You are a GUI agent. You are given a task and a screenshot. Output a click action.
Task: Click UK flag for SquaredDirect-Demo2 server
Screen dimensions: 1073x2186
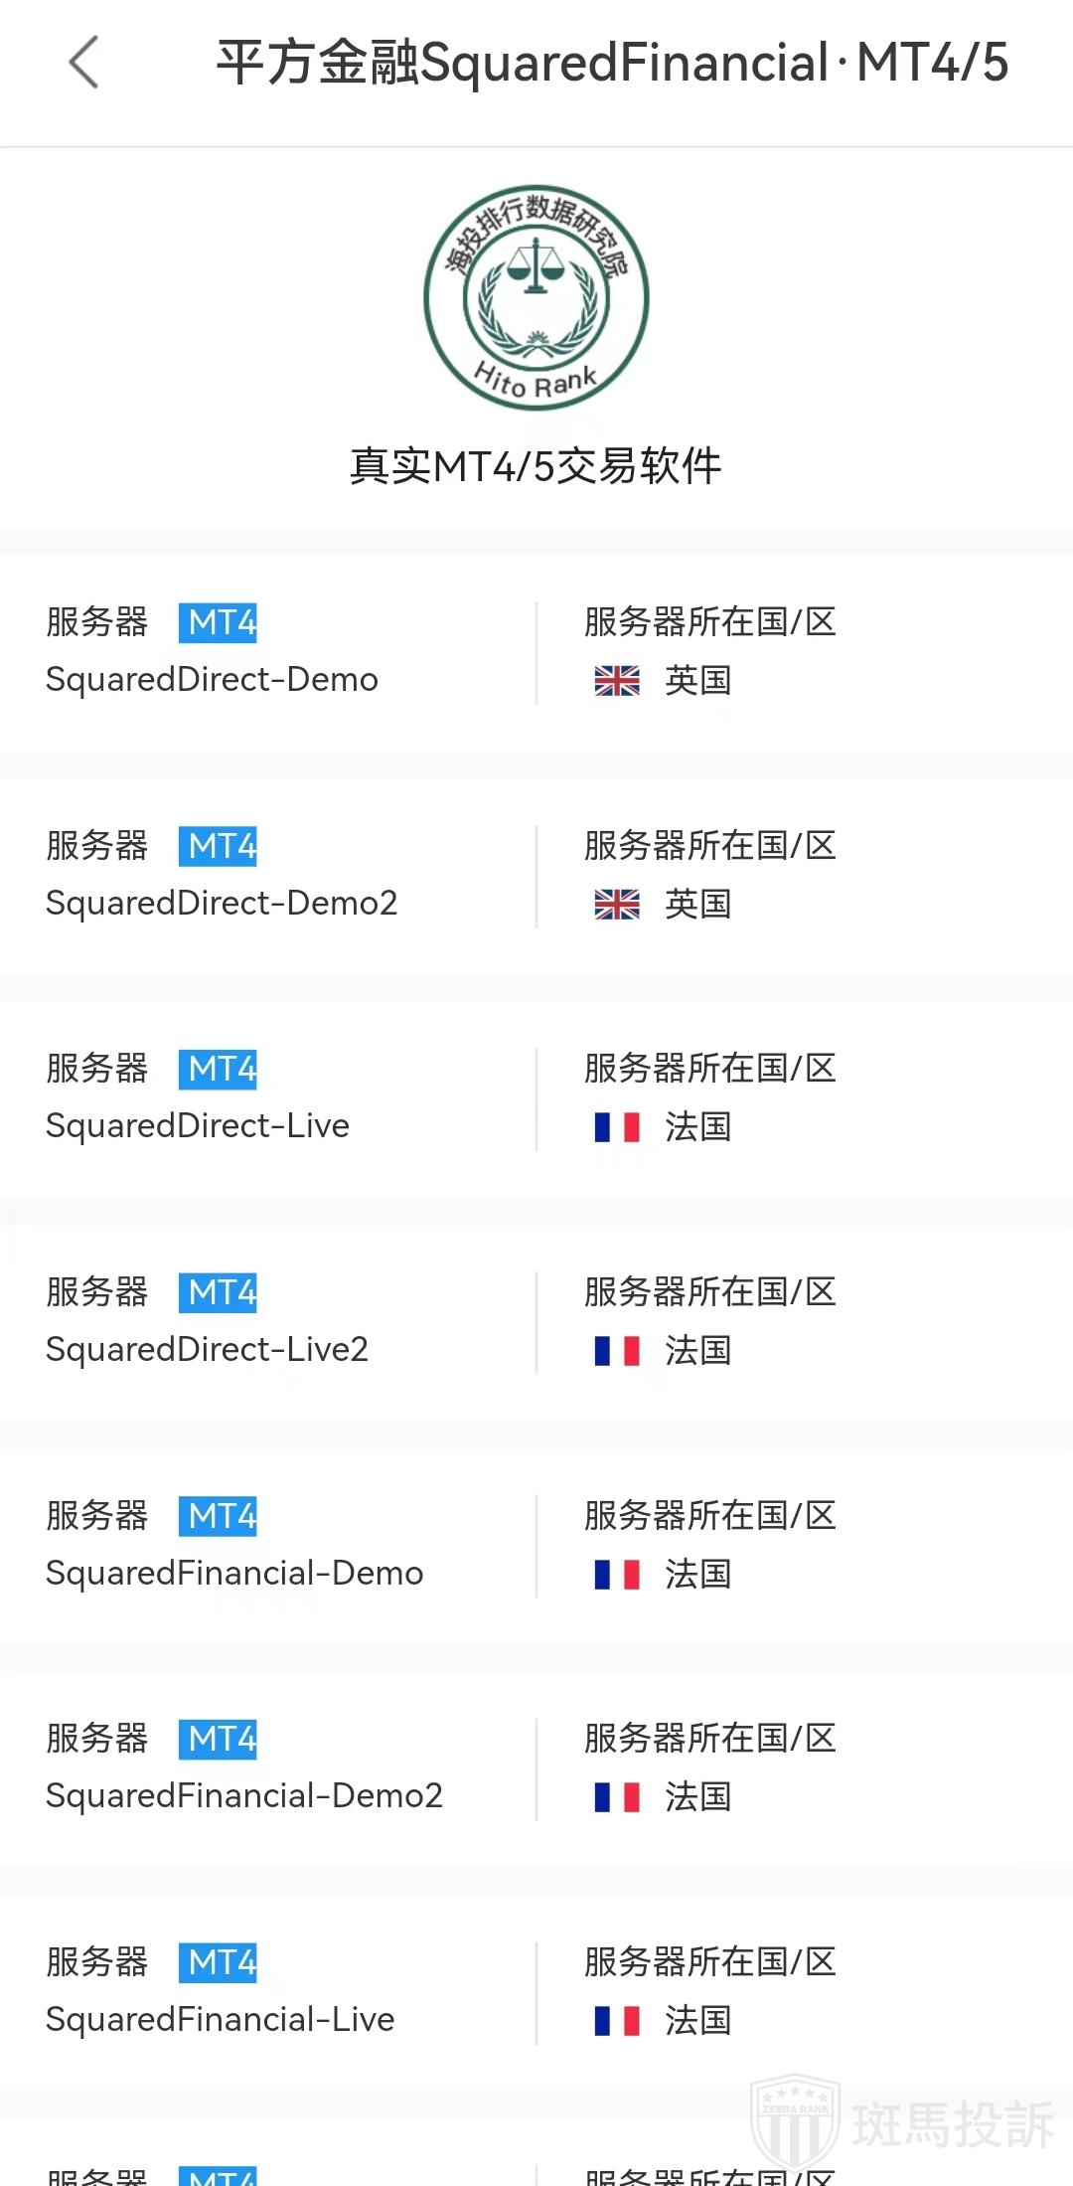[617, 905]
